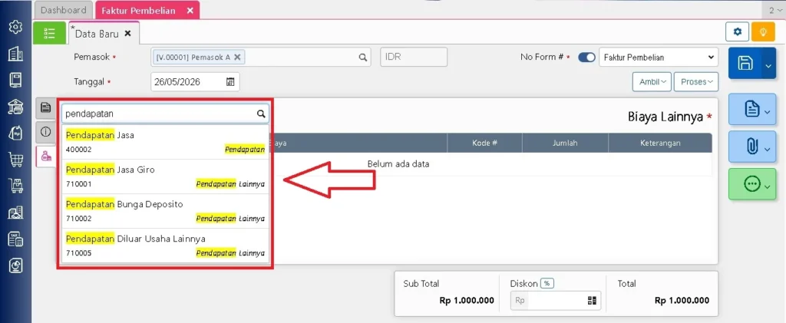Viewport: 786px width, 323px height.
Task: Click the green more options button
Action: tap(752, 184)
